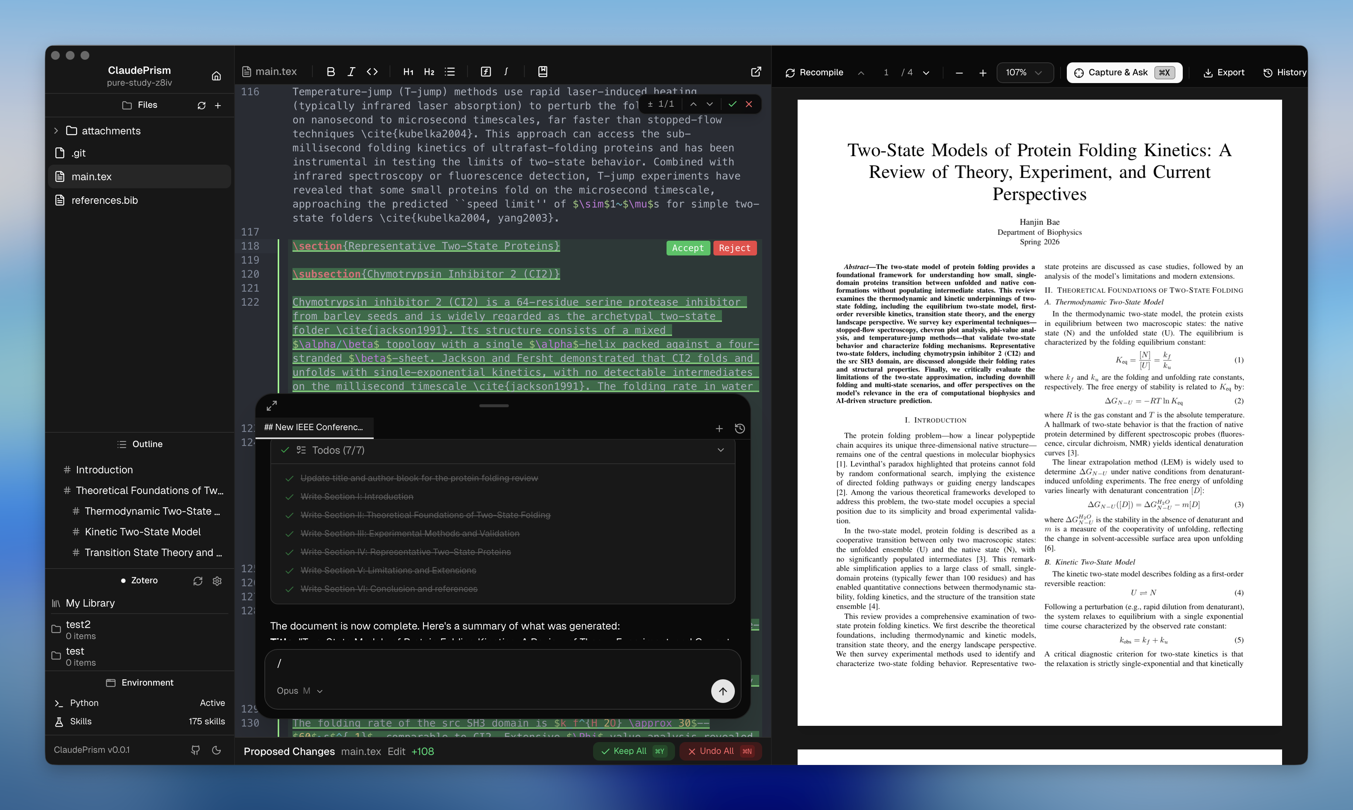This screenshot has width=1353, height=810.
Task: Open the Opus model selector dropdown
Action: pyautogui.click(x=299, y=691)
